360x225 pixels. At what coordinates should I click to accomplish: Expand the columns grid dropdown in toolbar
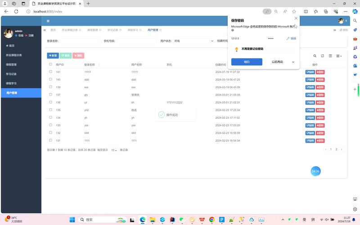pos(339,56)
